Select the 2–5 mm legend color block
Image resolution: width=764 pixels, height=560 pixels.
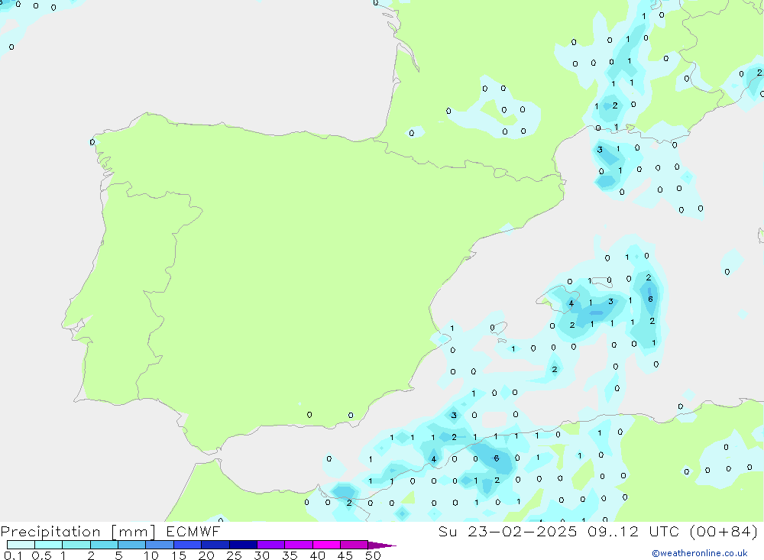point(104,545)
